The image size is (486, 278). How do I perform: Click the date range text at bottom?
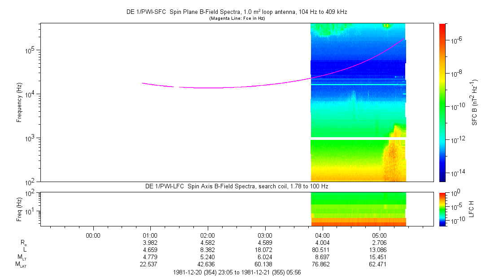[x=238, y=272]
